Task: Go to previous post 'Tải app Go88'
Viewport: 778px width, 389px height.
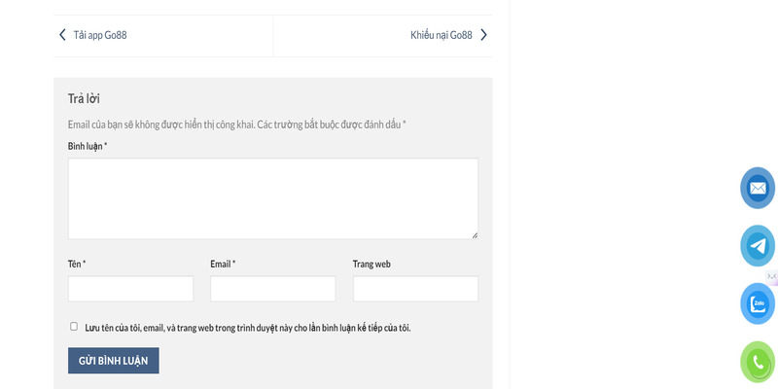Action: 100,35
